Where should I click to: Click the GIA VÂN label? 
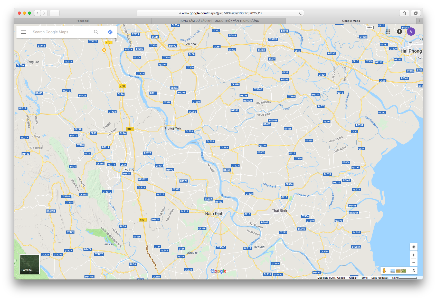click(109, 244)
